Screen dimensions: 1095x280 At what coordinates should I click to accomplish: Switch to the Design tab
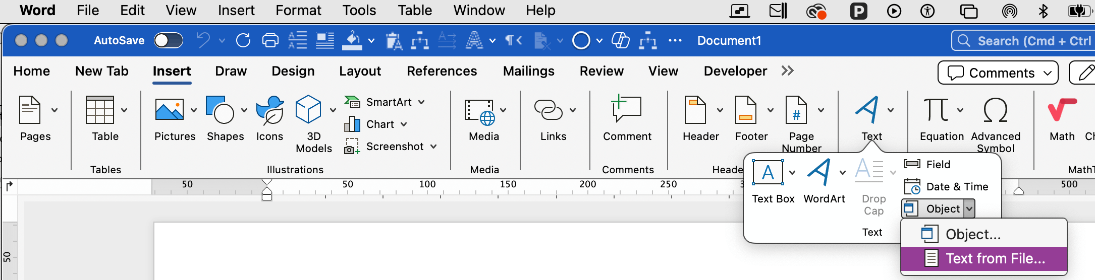[293, 71]
